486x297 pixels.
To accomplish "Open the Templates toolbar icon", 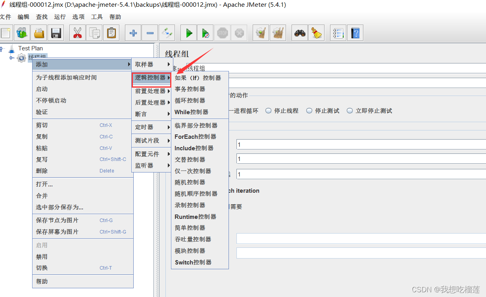I will [22, 33].
